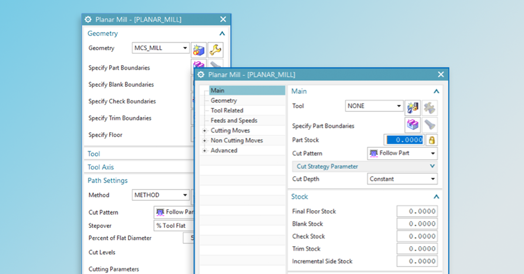Click the Specify Check Boundaries label
The height and width of the screenshot is (274, 524).
click(x=122, y=101)
